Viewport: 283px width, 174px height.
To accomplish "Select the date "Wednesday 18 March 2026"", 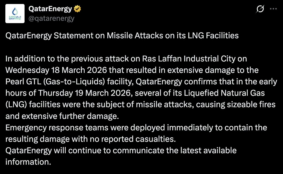I will click(56, 70).
